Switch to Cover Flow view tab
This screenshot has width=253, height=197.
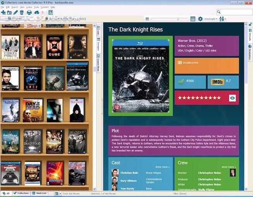[x=98, y=63]
